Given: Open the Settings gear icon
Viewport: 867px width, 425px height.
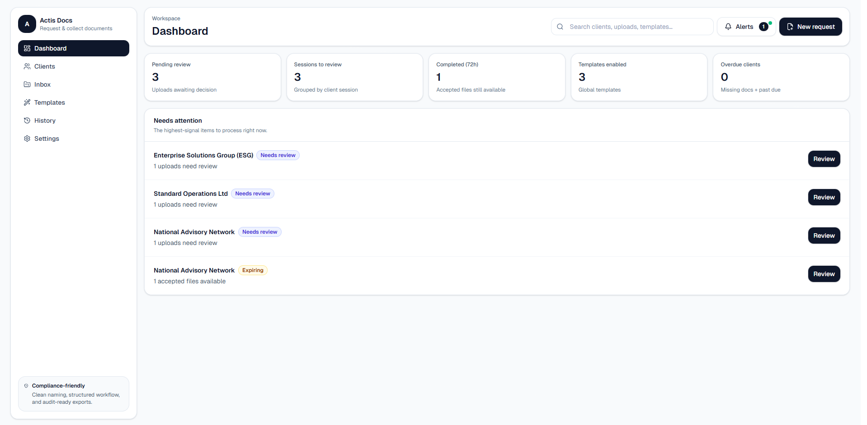Looking at the screenshot, I should pyautogui.click(x=27, y=139).
